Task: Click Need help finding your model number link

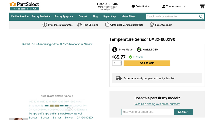Action: pyautogui.click(x=157, y=104)
